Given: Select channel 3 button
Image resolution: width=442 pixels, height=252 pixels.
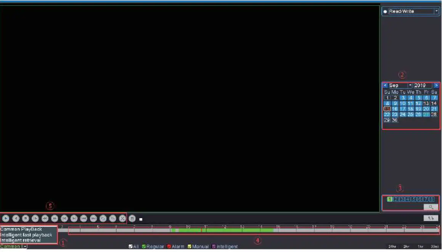Looking at the screenshot, I should [402, 199].
